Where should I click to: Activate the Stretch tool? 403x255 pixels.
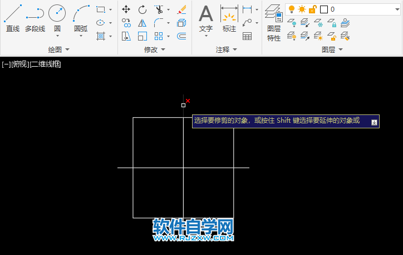(x=126, y=36)
